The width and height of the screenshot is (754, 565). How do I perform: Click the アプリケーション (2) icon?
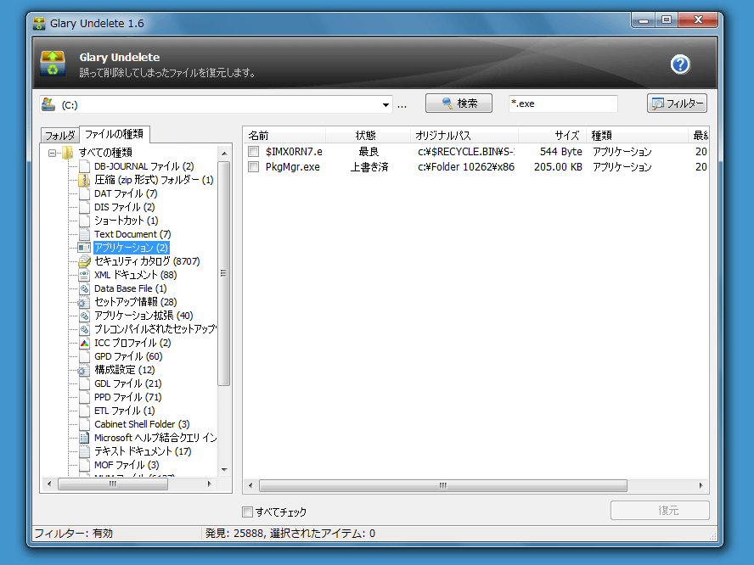pyautogui.click(x=84, y=248)
